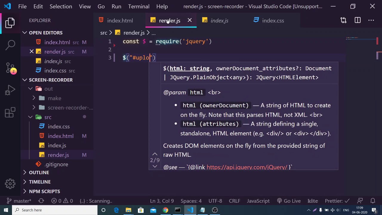Open Source Control view with badge

click(10, 67)
